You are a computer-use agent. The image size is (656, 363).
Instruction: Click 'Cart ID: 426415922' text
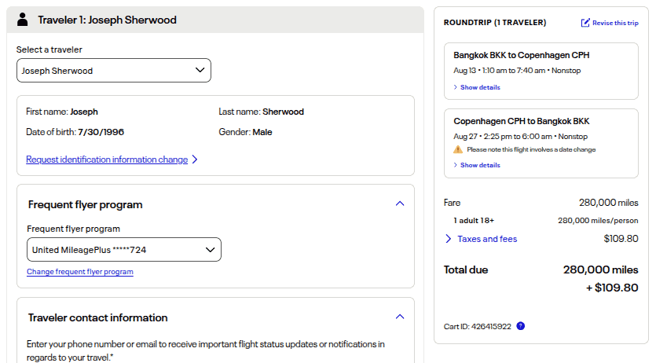click(x=478, y=327)
